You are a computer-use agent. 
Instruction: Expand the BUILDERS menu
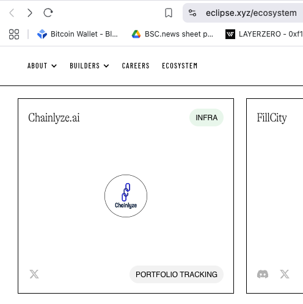tap(89, 66)
